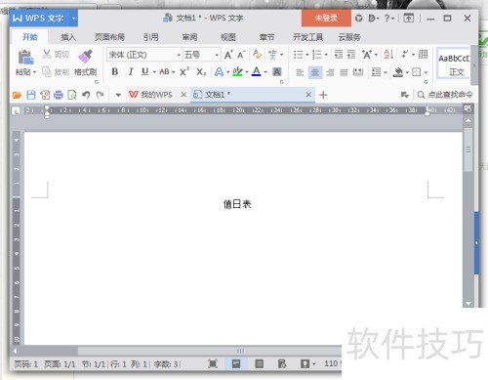Apply distributed alignment
Screen dimensions: 488x380
(358, 72)
